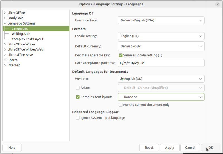This screenshot has width=223, height=154.
Task: Click the Help button
Action: [12, 148]
